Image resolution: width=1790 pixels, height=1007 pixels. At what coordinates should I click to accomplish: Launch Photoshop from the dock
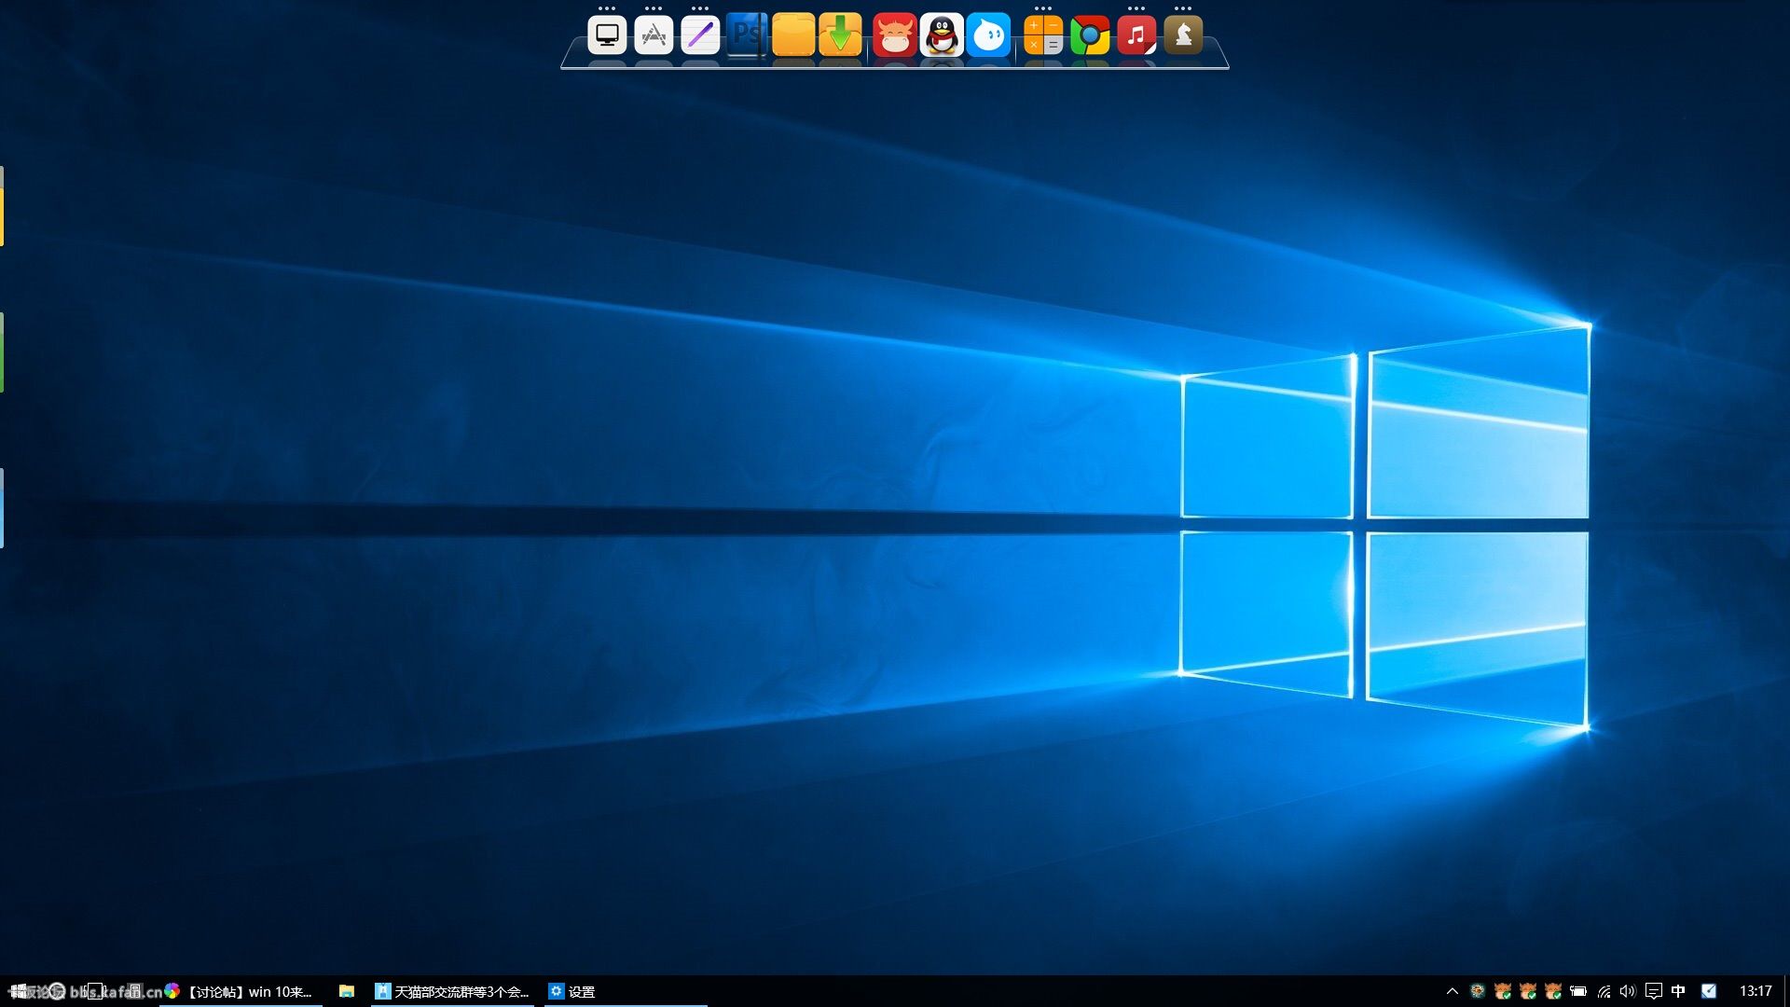pos(747,35)
